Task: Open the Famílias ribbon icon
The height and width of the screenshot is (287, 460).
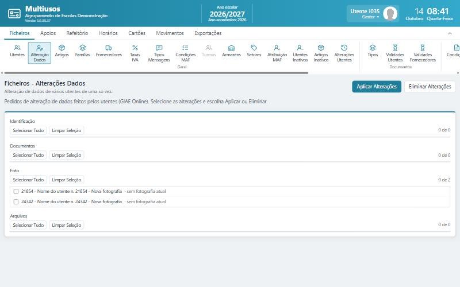Action: (x=82, y=51)
